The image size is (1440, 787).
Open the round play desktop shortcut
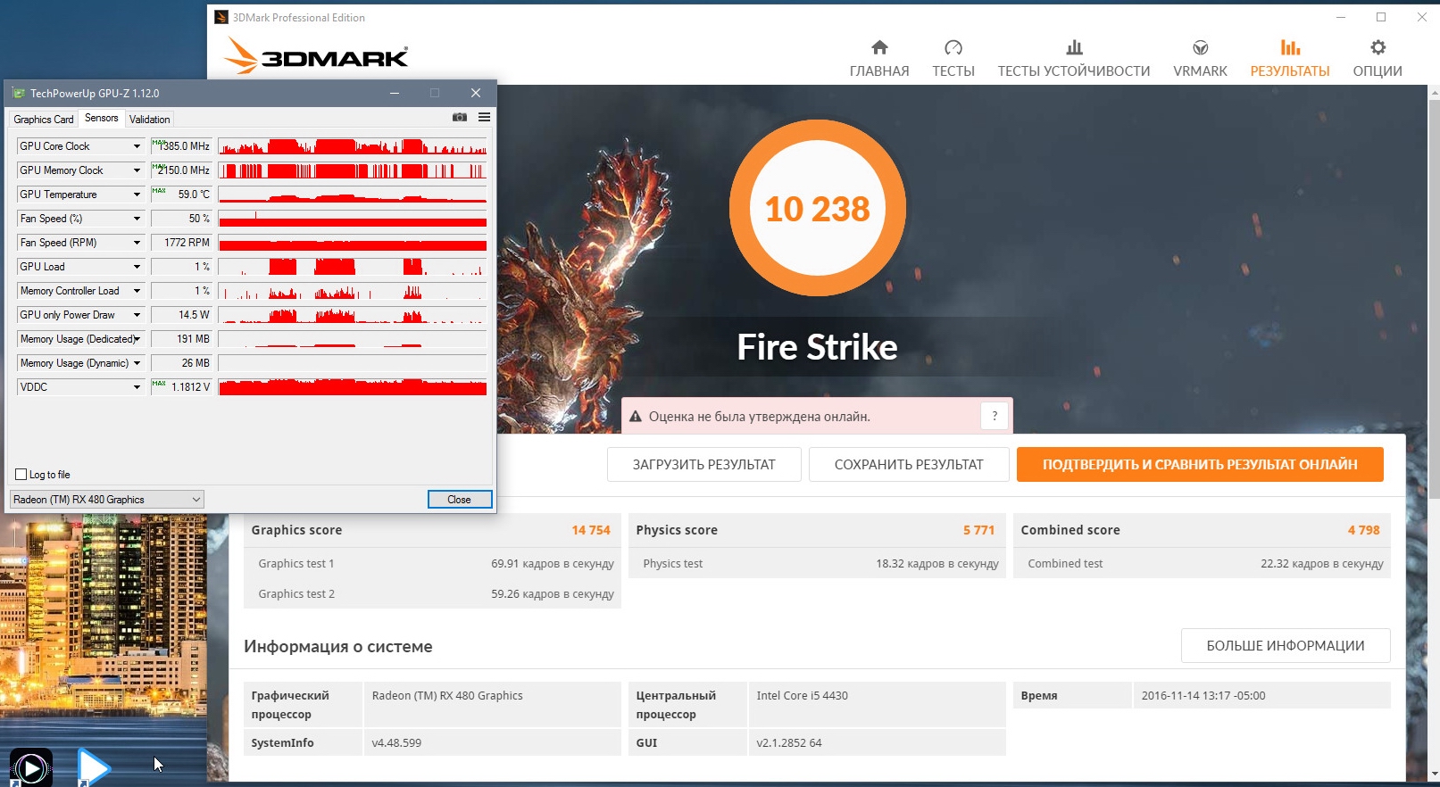point(31,767)
